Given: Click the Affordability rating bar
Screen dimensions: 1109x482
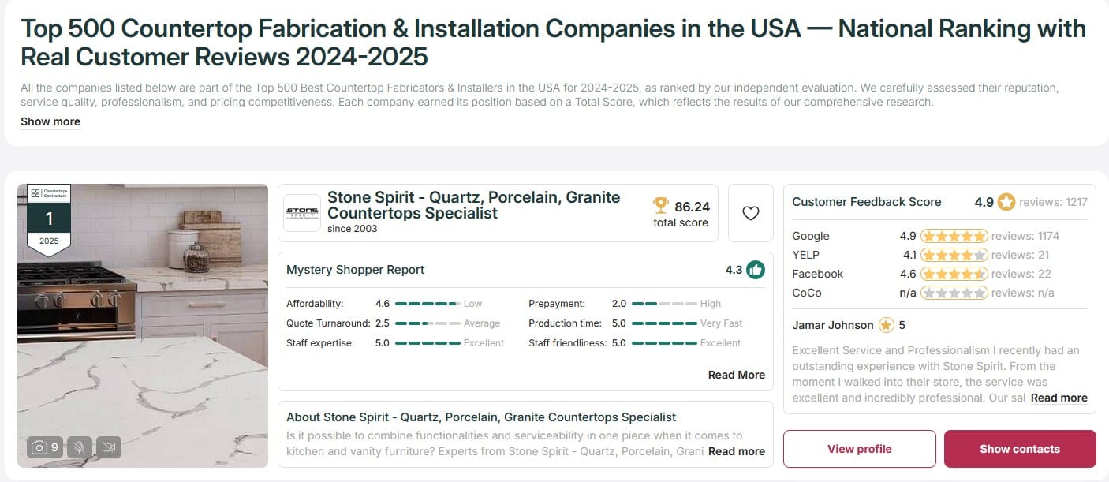Looking at the screenshot, I should (x=428, y=304).
